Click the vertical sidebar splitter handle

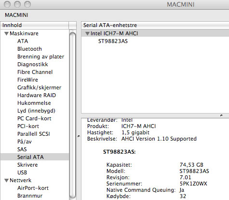coord(79,136)
